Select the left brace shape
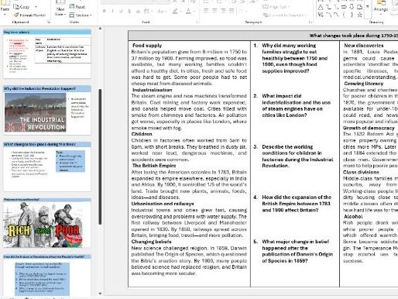Viewport: 398px width, 299px height. pyautogui.click(x=344, y=15)
